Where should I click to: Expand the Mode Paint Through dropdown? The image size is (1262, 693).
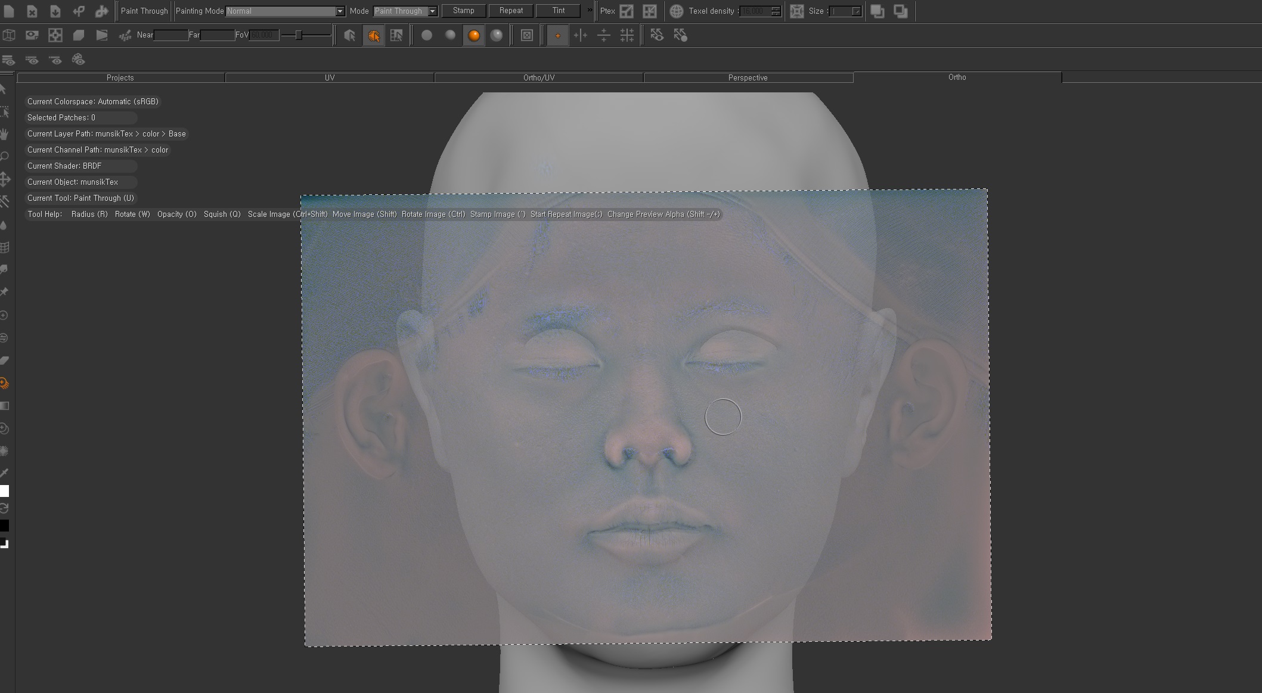(x=432, y=11)
